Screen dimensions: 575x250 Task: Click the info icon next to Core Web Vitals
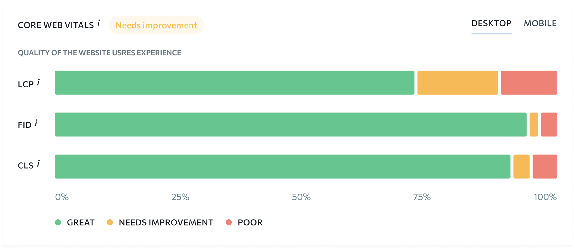pyautogui.click(x=99, y=23)
